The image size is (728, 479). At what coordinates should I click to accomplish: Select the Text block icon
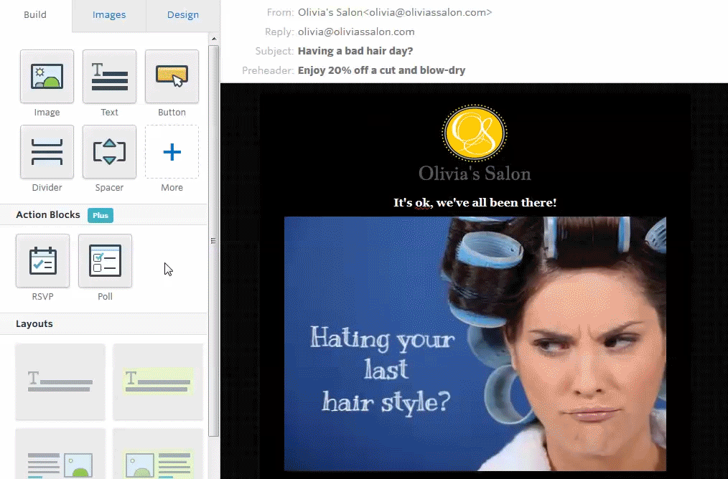click(110, 77)
